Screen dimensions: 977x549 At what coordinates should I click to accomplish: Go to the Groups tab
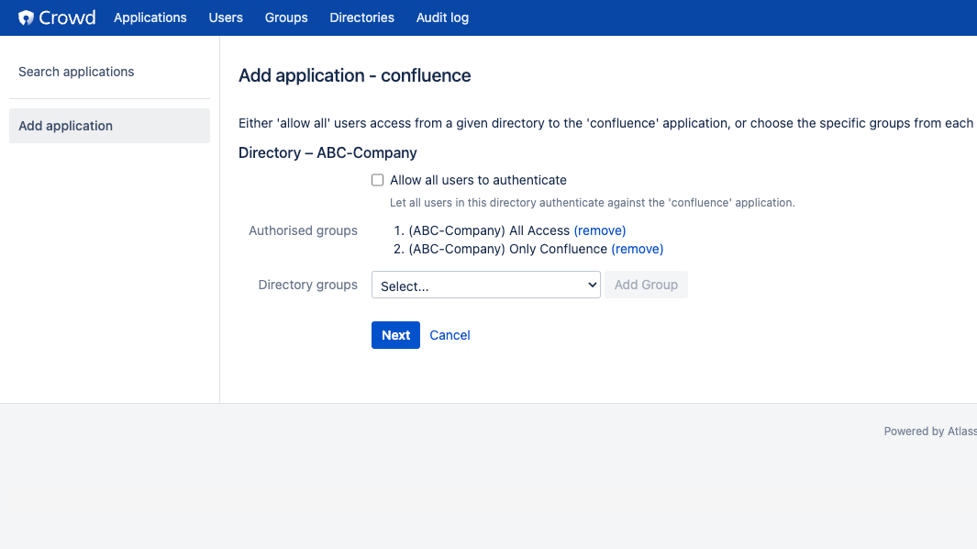[286, 17]
